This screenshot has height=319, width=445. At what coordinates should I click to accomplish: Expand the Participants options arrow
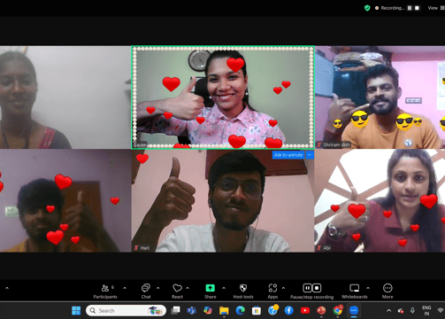click(x=125, y=288)
